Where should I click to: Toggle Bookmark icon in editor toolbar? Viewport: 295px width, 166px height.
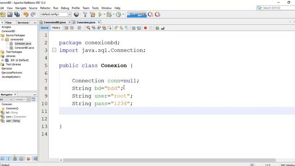(x=127, y=28)
